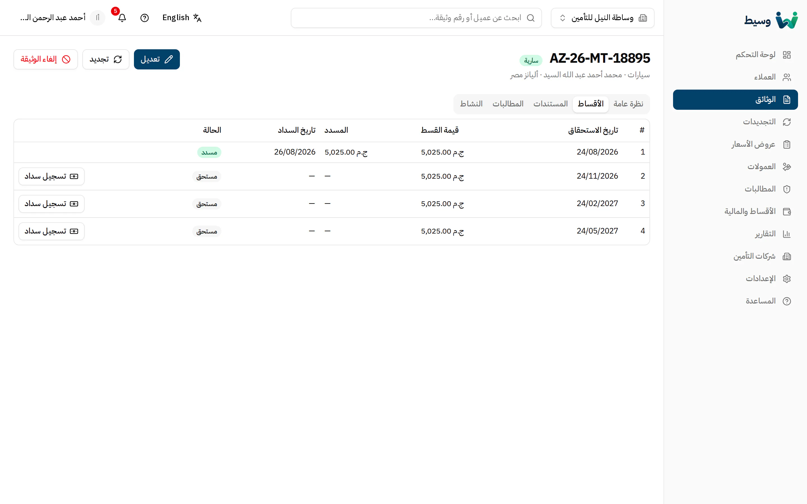The width and height of the screenshot is (807, 504).
Task: Go to الوثائق in sidebar menu
Action: [x=735, y=99]
